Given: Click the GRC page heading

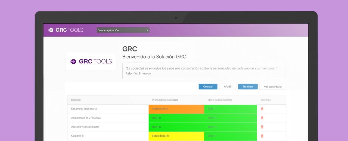Looking at the screenshot, I should click(x=130, y=49).
